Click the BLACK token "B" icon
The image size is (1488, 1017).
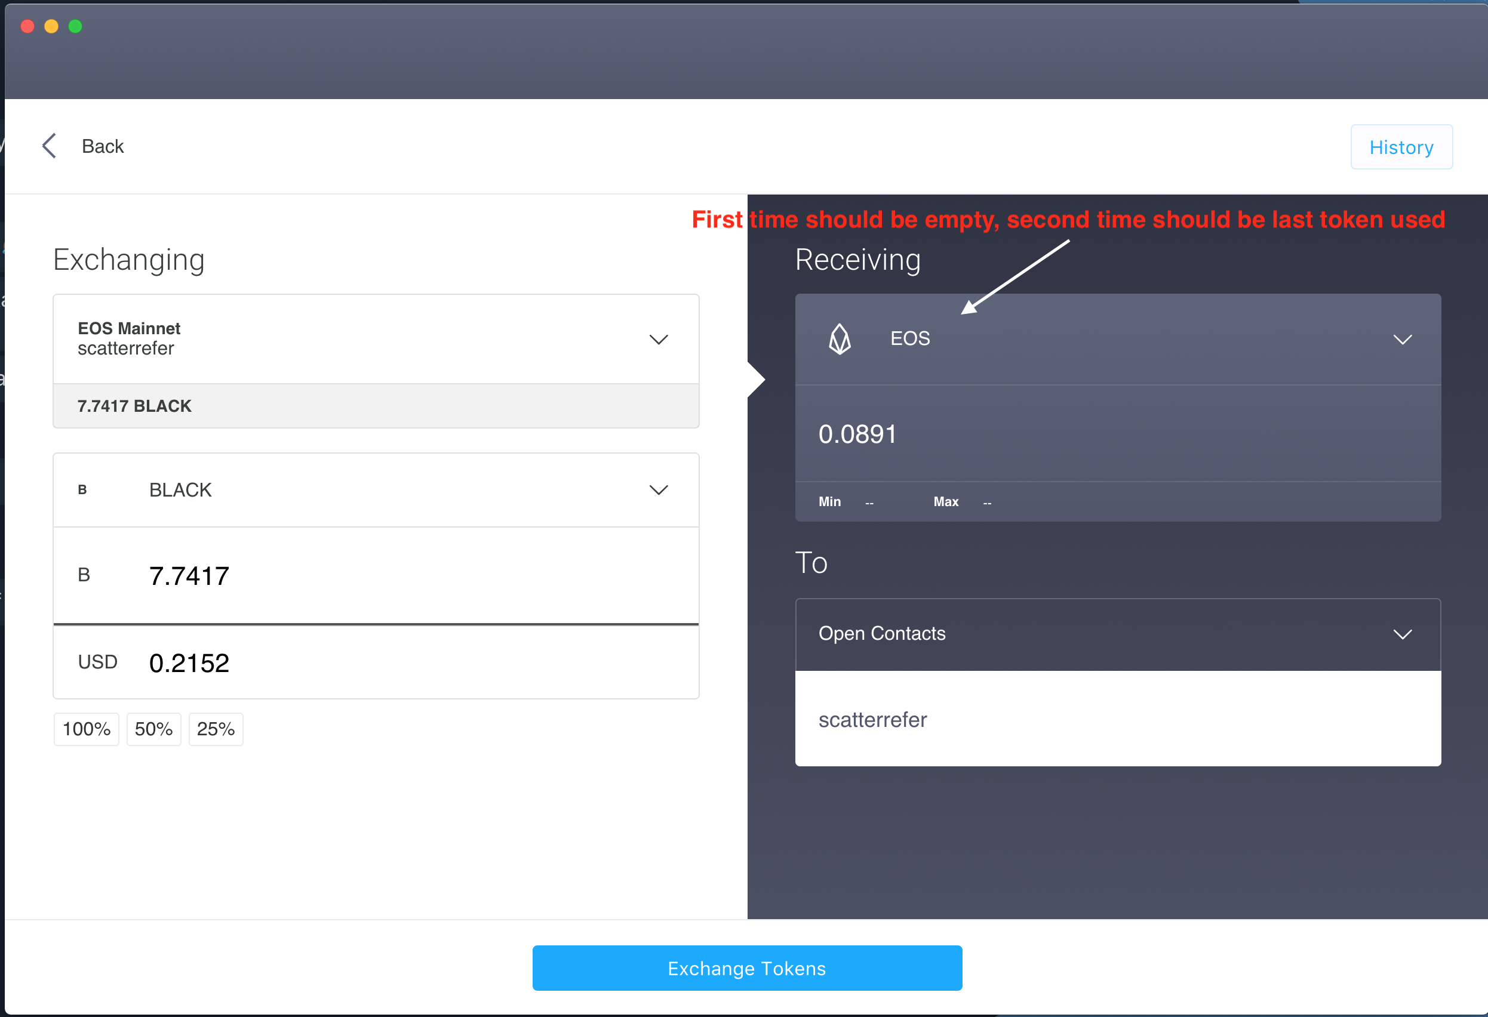pyautogui.click(x=82, y=489)
